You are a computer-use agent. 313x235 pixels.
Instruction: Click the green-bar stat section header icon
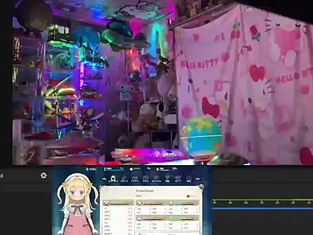(x=171, y=218)
